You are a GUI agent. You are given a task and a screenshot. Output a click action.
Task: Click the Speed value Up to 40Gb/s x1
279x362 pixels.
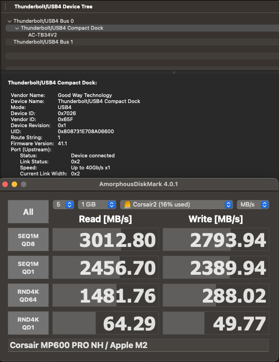tap(91, 168)
